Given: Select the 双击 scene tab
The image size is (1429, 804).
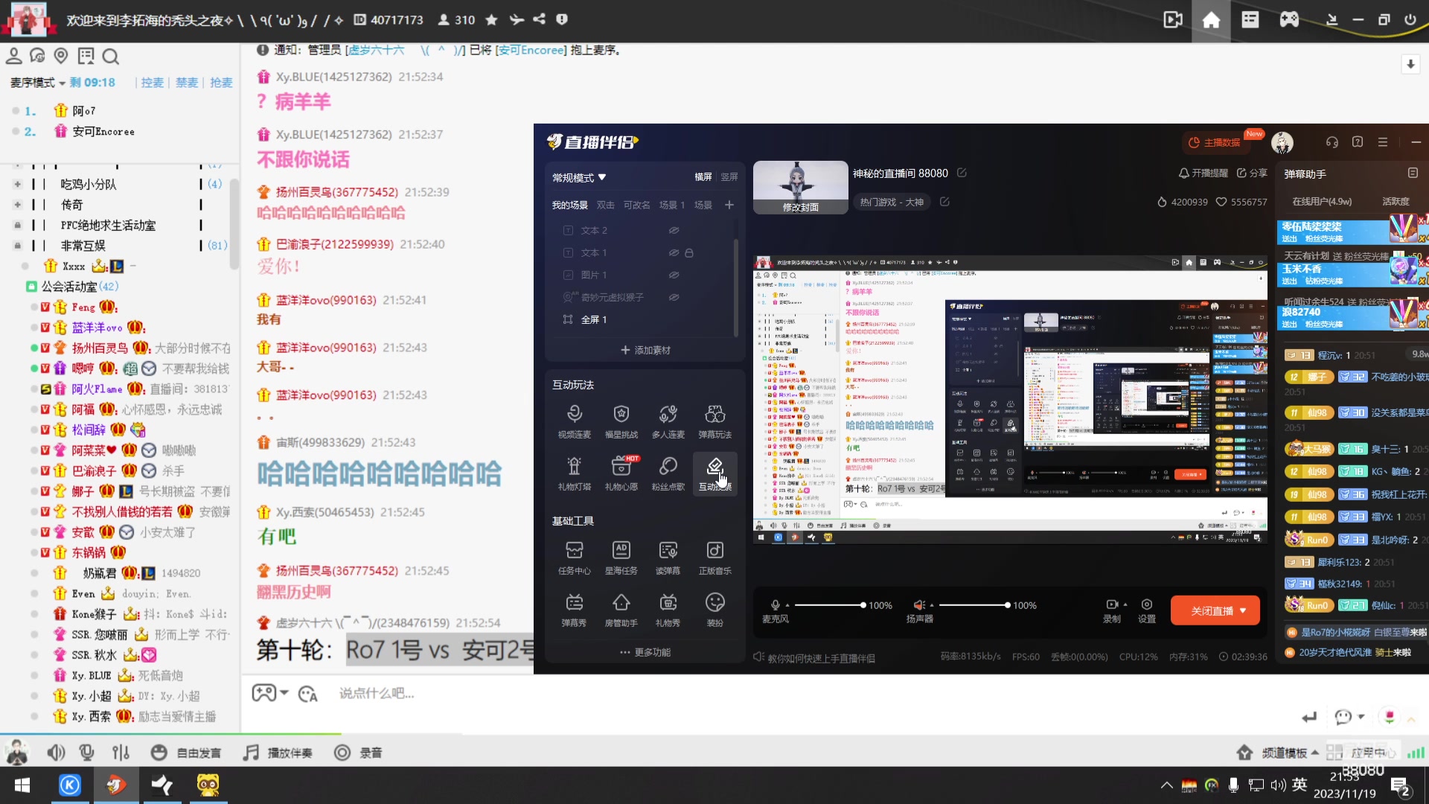Looking at the screenshot, I should [x=605, y=205].
